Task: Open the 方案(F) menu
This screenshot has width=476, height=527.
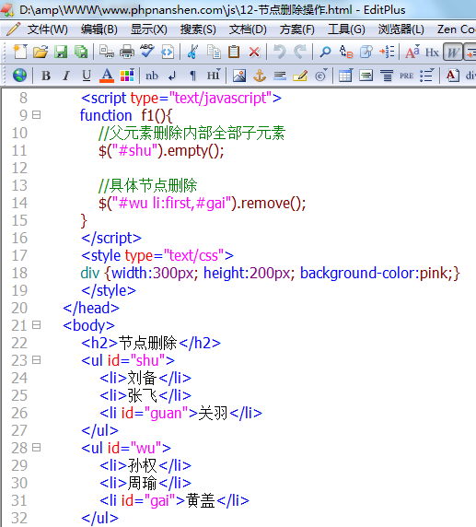Action: pyautogui.click(x=297, y=29)
